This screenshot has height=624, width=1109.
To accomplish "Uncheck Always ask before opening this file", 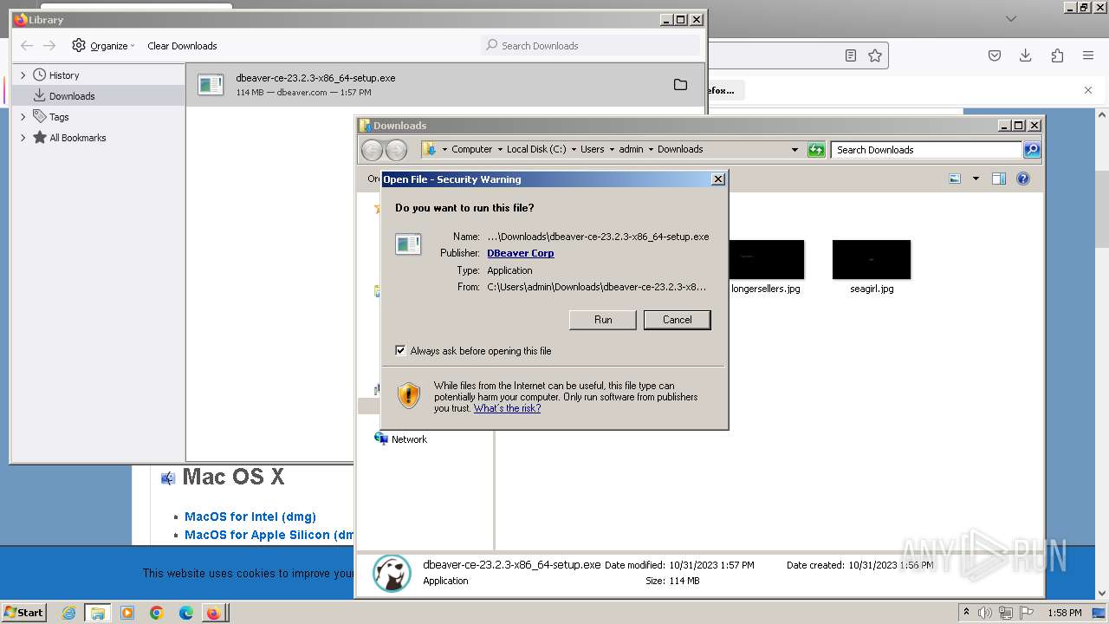I will coord(400,350).
